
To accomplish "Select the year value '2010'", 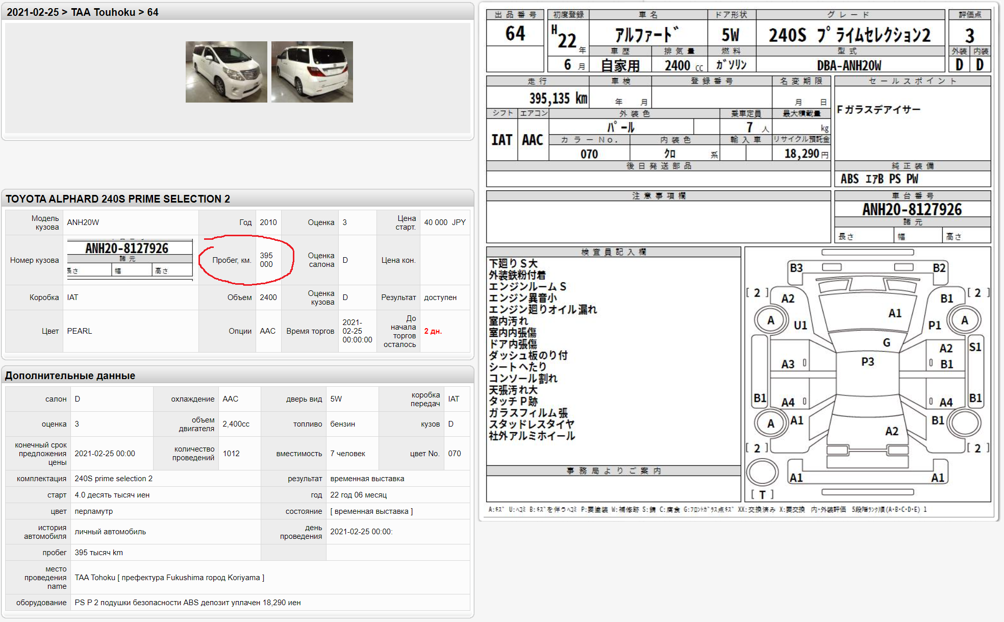I will 268,222.
